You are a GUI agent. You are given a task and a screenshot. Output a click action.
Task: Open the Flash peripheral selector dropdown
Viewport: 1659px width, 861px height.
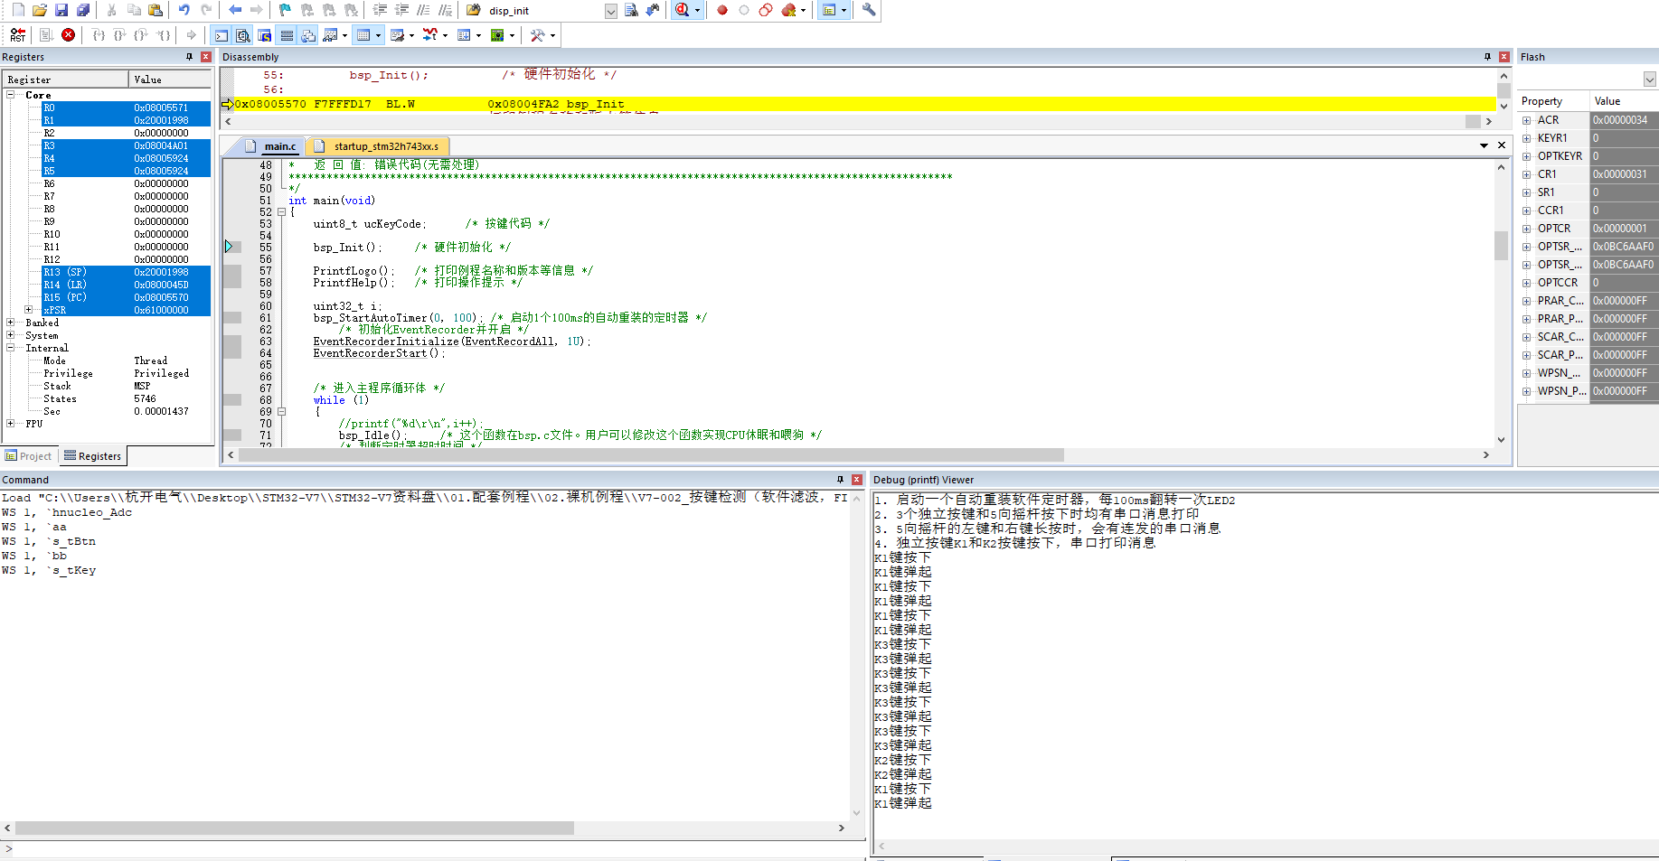tap(1650, 78)
